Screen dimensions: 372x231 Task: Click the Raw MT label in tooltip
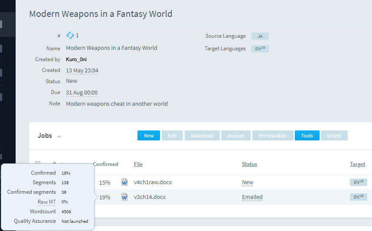[46, 202]
